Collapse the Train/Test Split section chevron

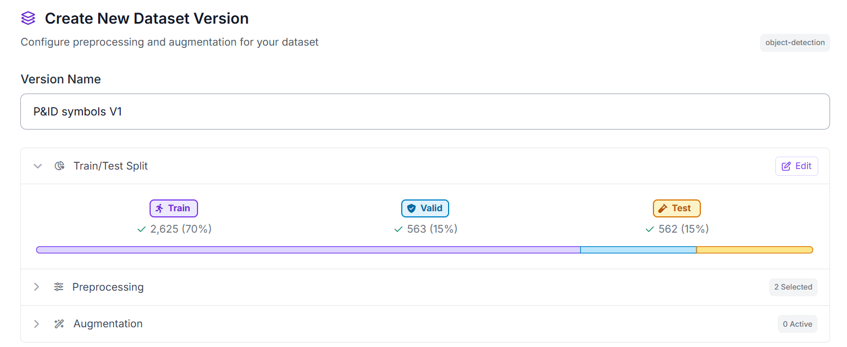[x=38, y=166]
